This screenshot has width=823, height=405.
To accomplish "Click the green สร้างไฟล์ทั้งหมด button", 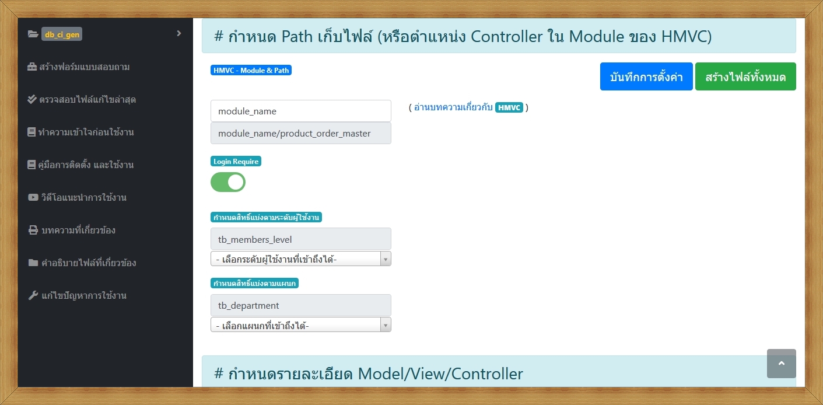I will point(745,77).
